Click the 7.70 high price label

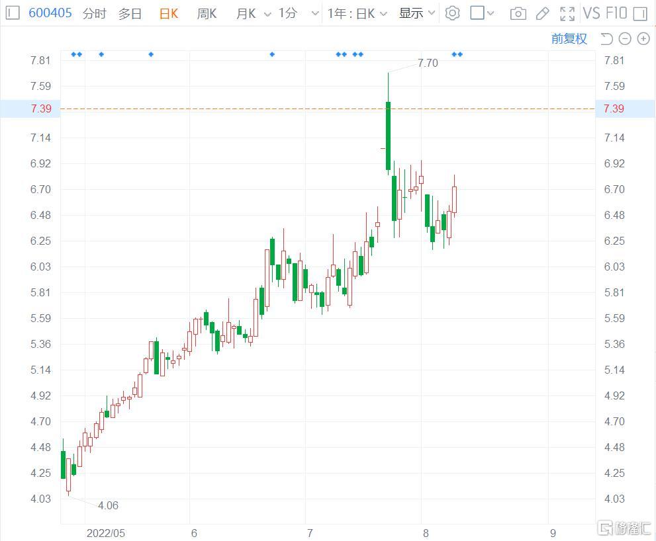coord(428,63)
